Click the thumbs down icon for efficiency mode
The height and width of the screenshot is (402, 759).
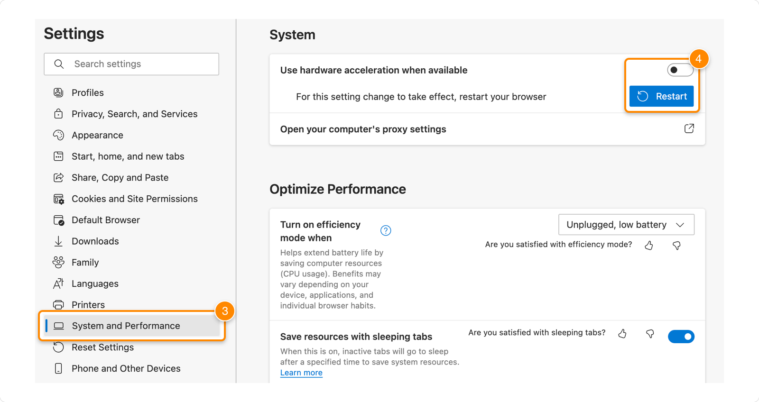(676, 245)
